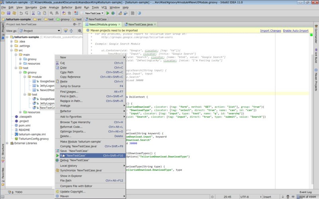Click the Cut scissors toolbar icon

(x=33, y=13)
